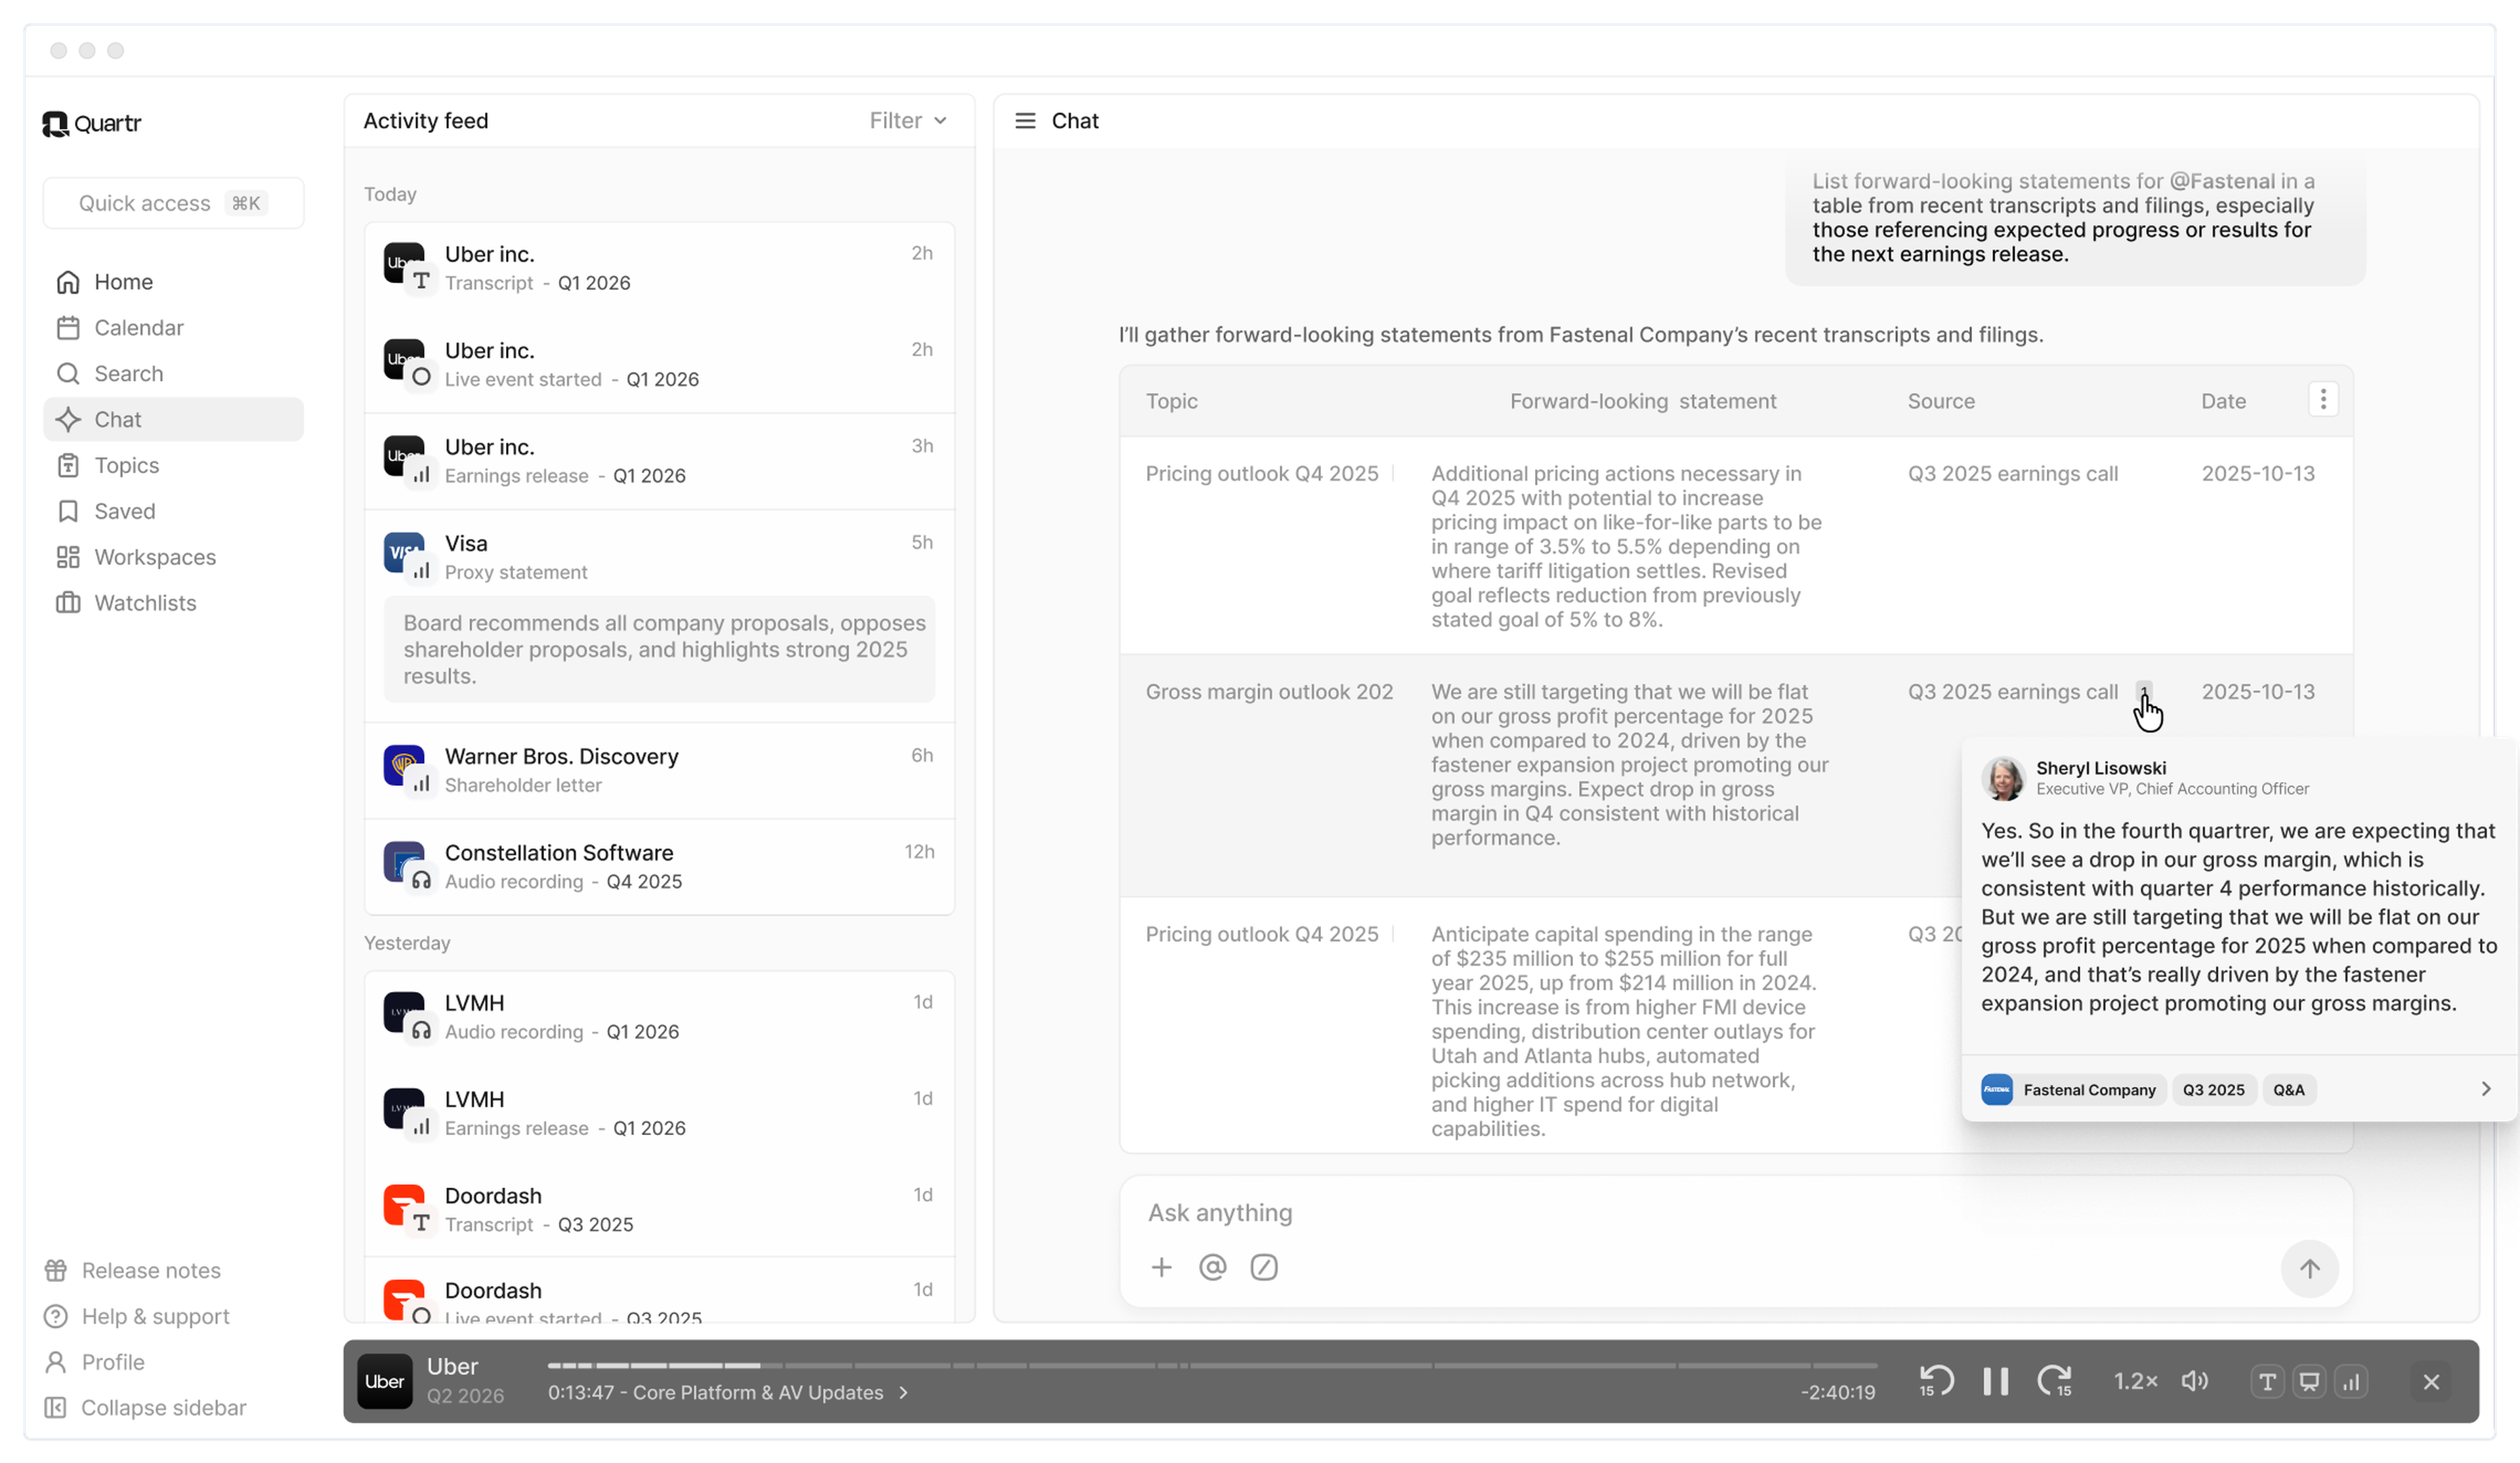Toggle slides view in audio player
Screen dimensions: 2520x1463
coord(2309,1381)
